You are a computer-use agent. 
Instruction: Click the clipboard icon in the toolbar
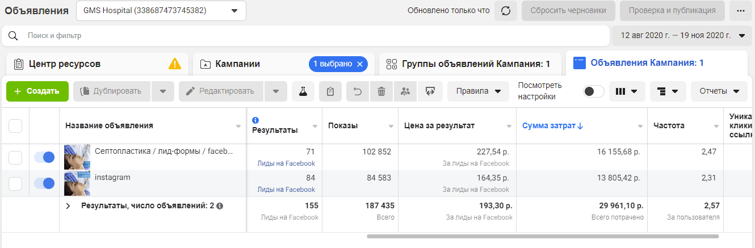tap(330, 91)
